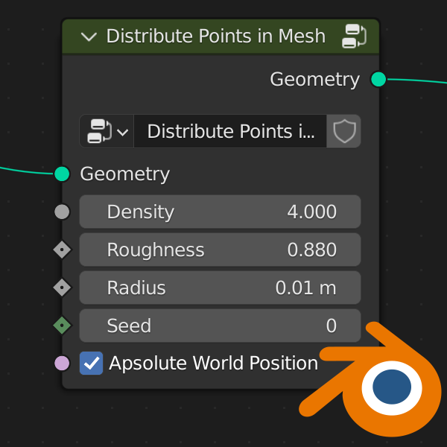Image resolution: width=447 pixels, height=447 pixels.
Task: Click the Geometry output socket
Action: [378, 79]
